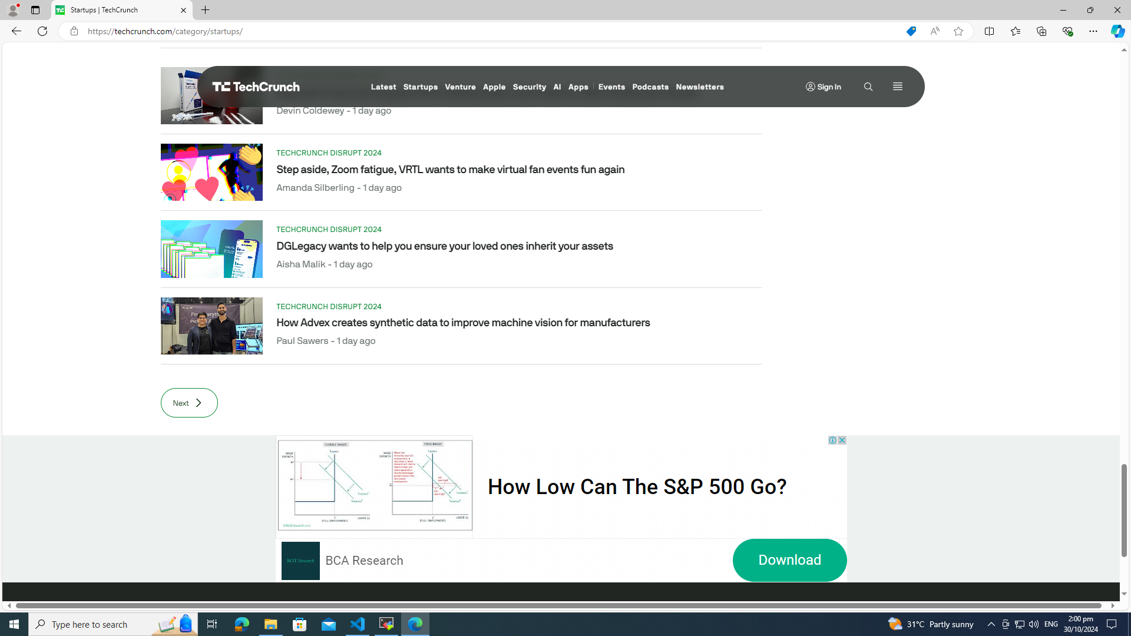
Task: Click the vertical scrollbar thumb
Action: pyautogui.click(x=1124, y=510)
